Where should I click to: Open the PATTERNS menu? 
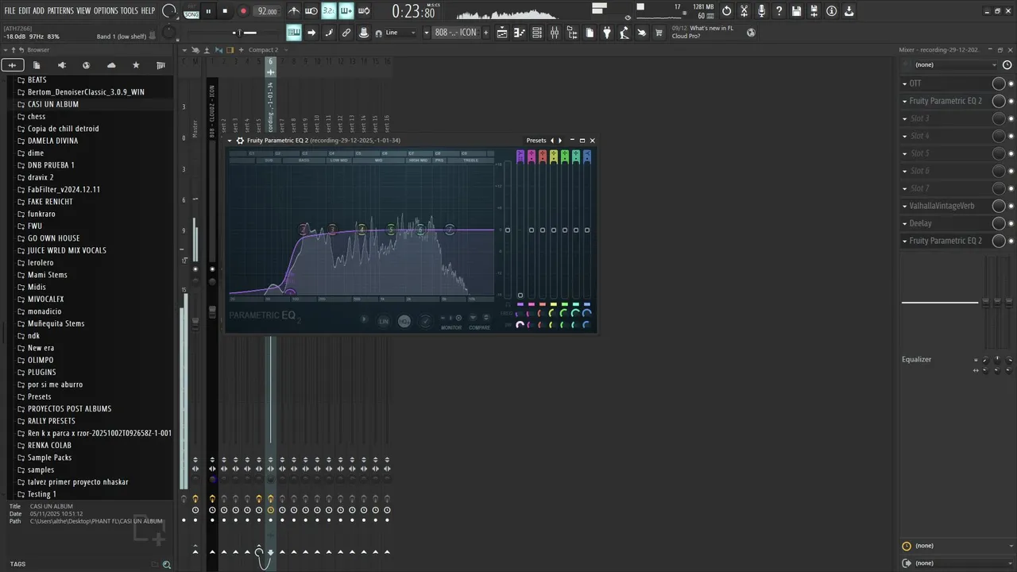[60, 11]
